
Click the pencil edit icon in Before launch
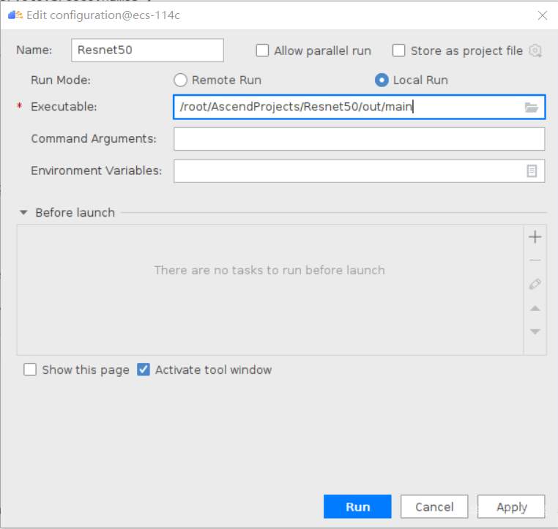pyautogui.click(x=535, y=284)
